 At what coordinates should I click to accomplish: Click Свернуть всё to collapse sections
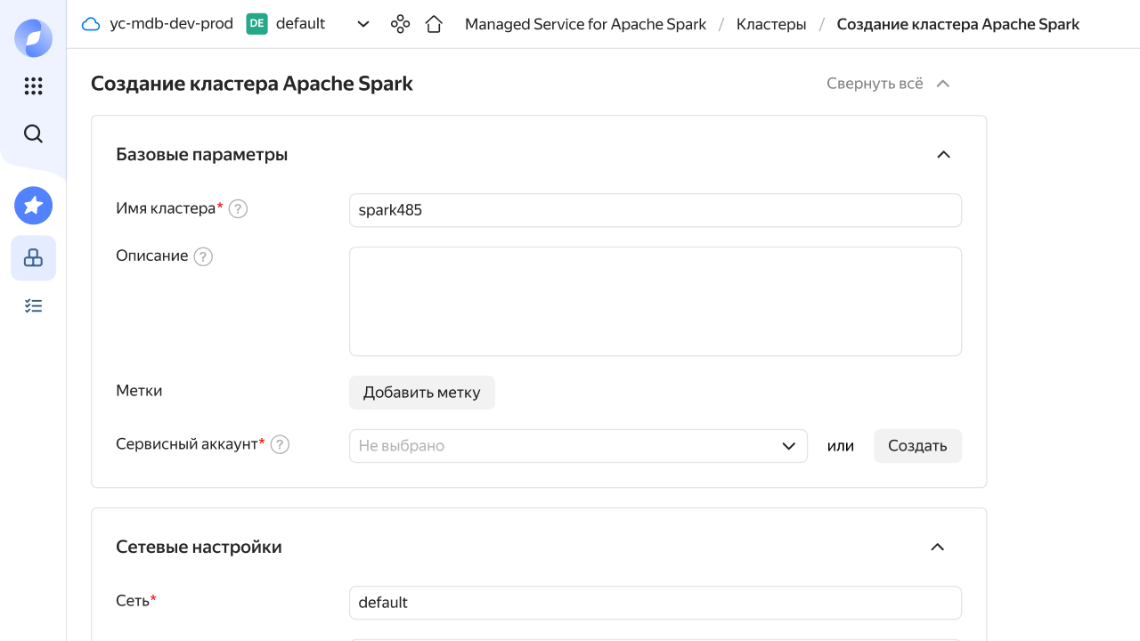pyautogui.click(x=889, y=84)
